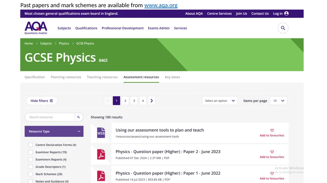Switch to the Key dates tab
Viewport: 327px width, 183px height.
[x=172, y=77]
